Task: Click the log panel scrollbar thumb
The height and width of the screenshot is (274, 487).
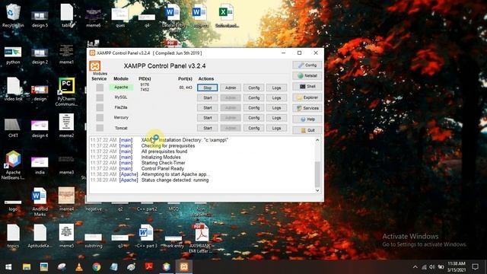Action: click(x=317, y=174)
